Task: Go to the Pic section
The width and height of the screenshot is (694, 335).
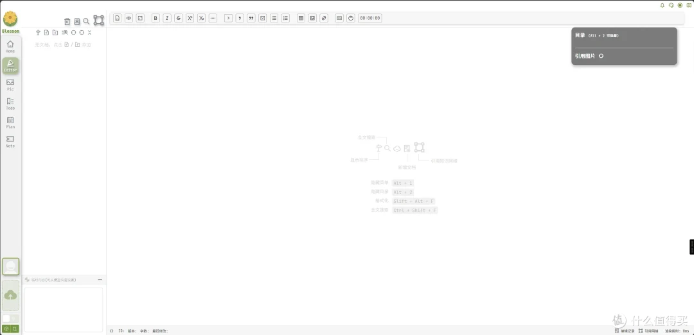Action: click(10, 85)
